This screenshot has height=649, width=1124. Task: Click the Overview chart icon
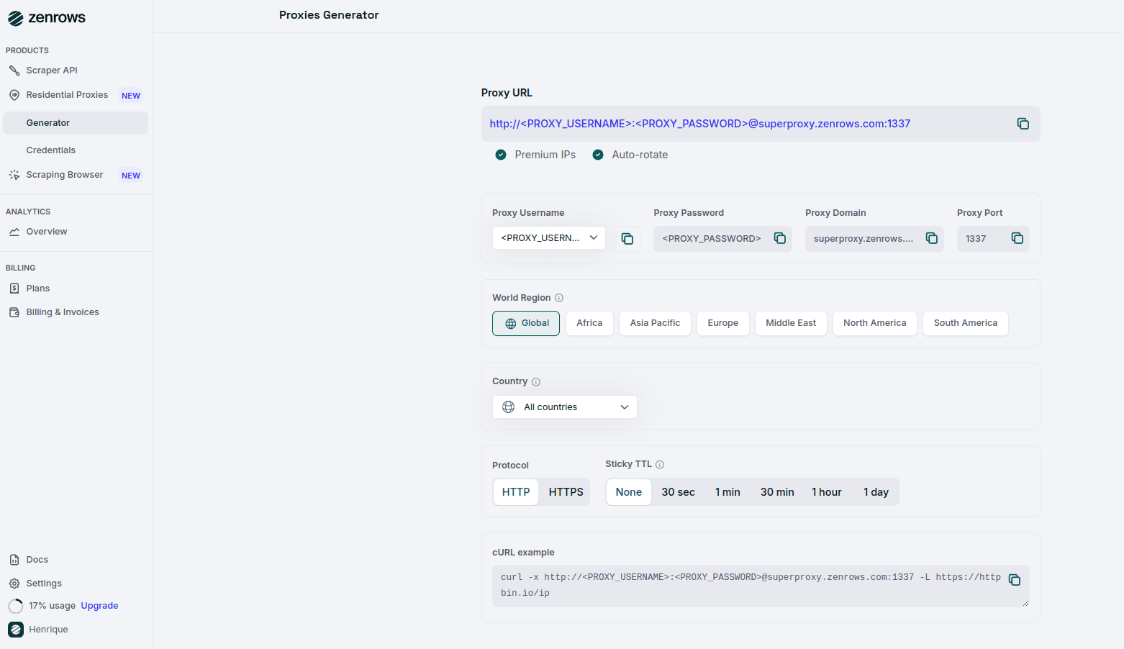[x=14, y=232]
